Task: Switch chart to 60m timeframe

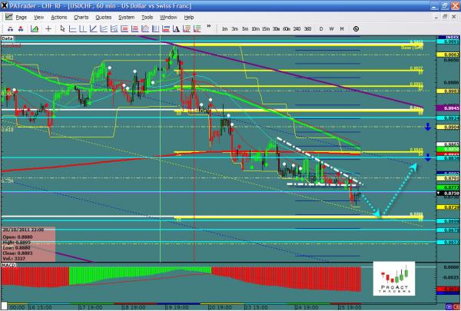Action: pyautogui.click(x=285, y=28)
